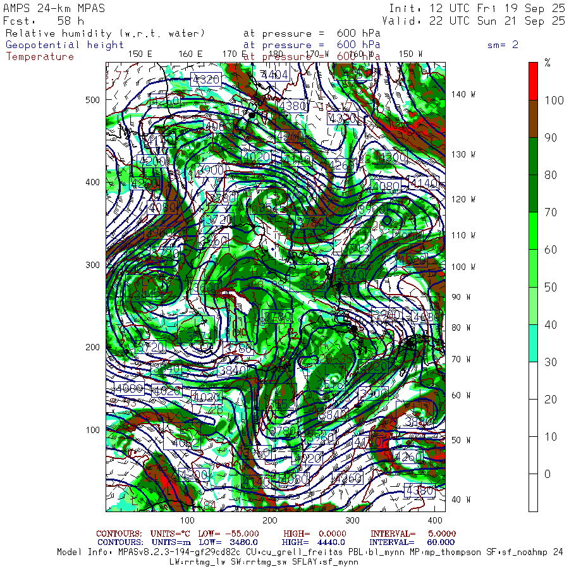Click the 'Relative humidity (w.r.t. water)' legend line
569x569 pixels.
tap(105, 34)
